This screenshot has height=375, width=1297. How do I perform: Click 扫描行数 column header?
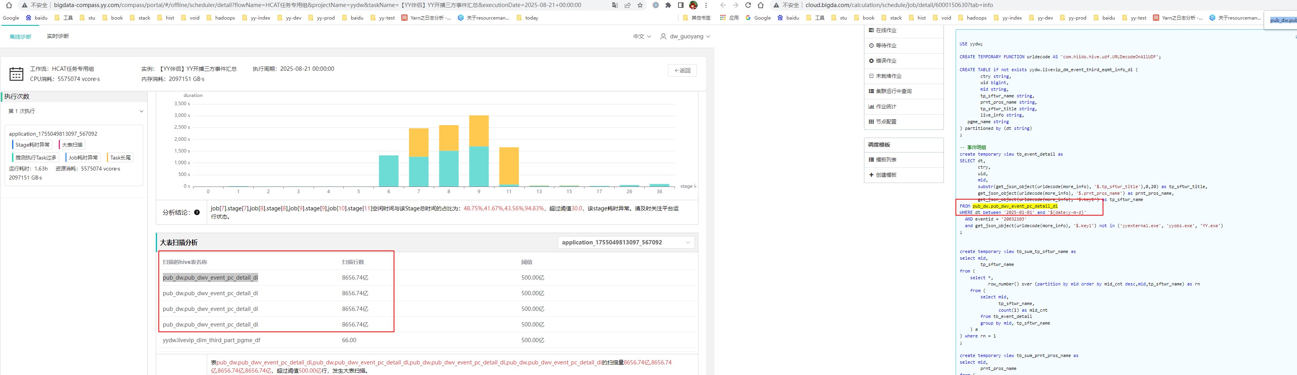[x=353, y=262]
